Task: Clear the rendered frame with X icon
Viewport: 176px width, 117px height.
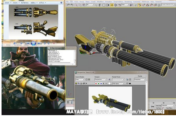Action: coord(86,83)
